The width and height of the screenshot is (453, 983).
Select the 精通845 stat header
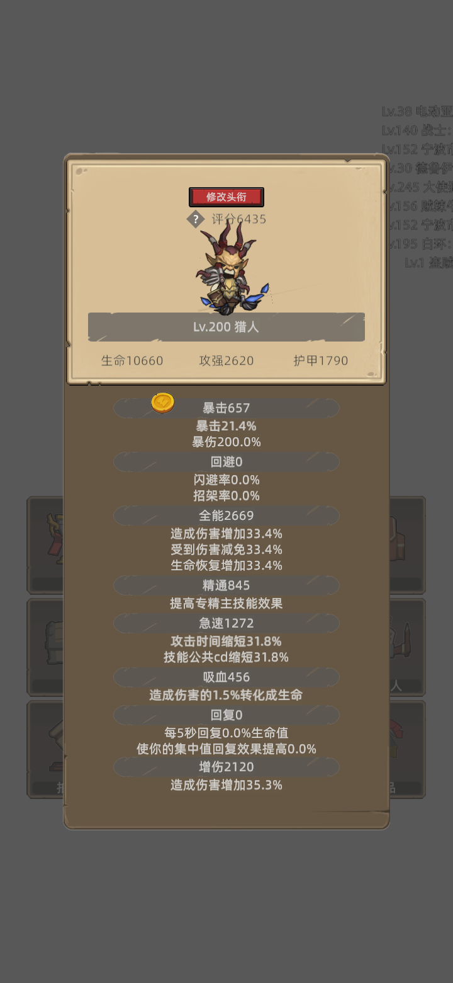point(226,585)
